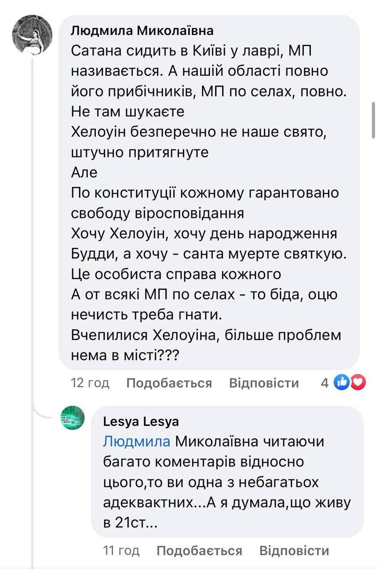
Task: Like Людмила Миколаївна's comment with Подобається
Action: [169, 383]
